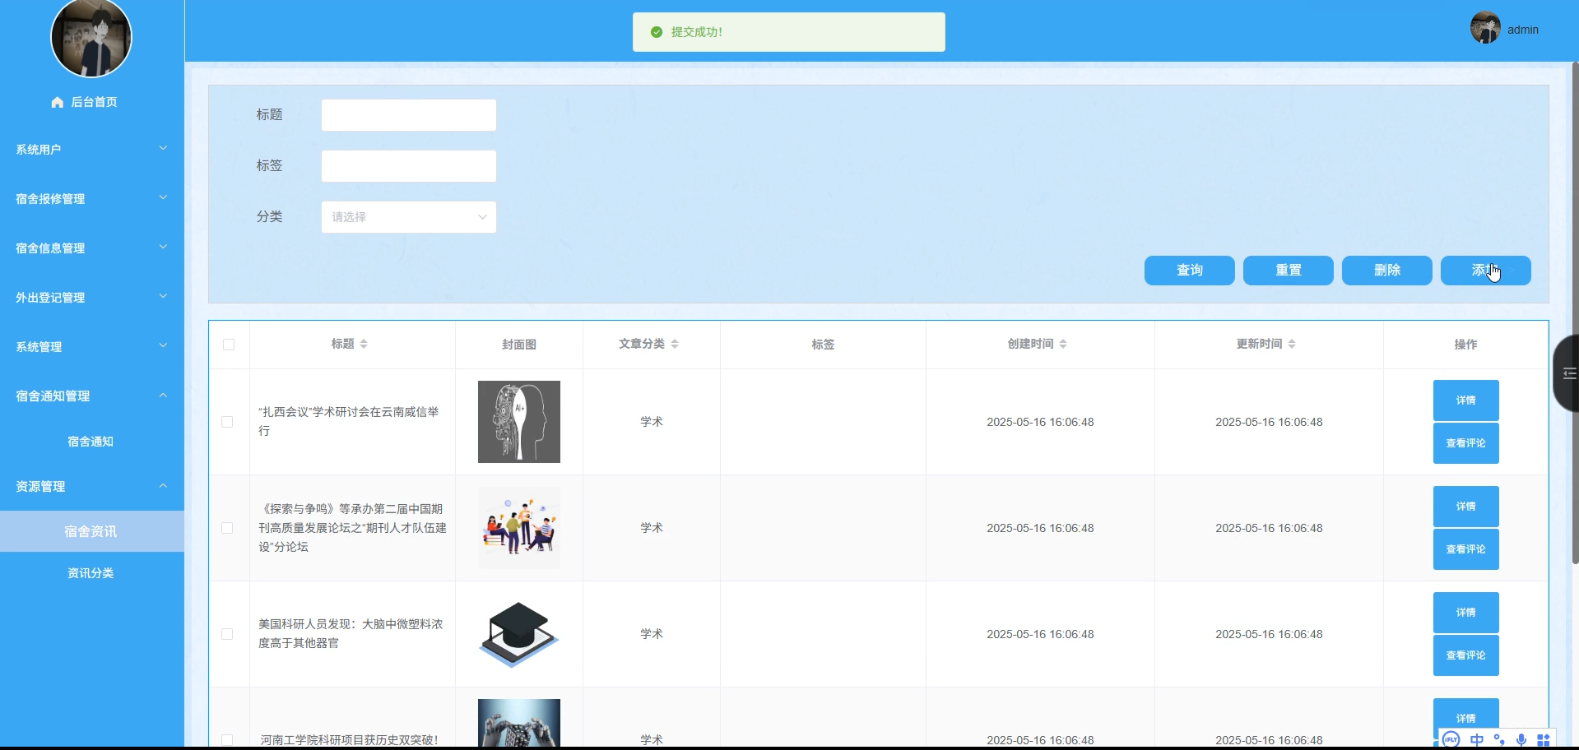Click 学术 category in 扎西会议 row

[x=652, y=422]
